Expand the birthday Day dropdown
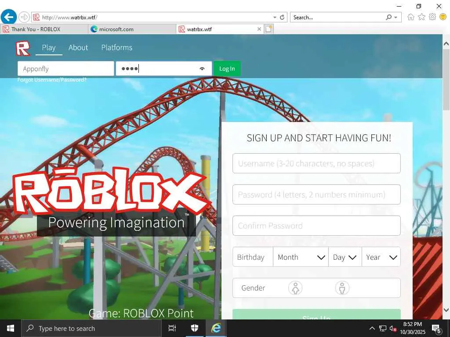Screen dimensions: 450x337 [x=345, y=257]
